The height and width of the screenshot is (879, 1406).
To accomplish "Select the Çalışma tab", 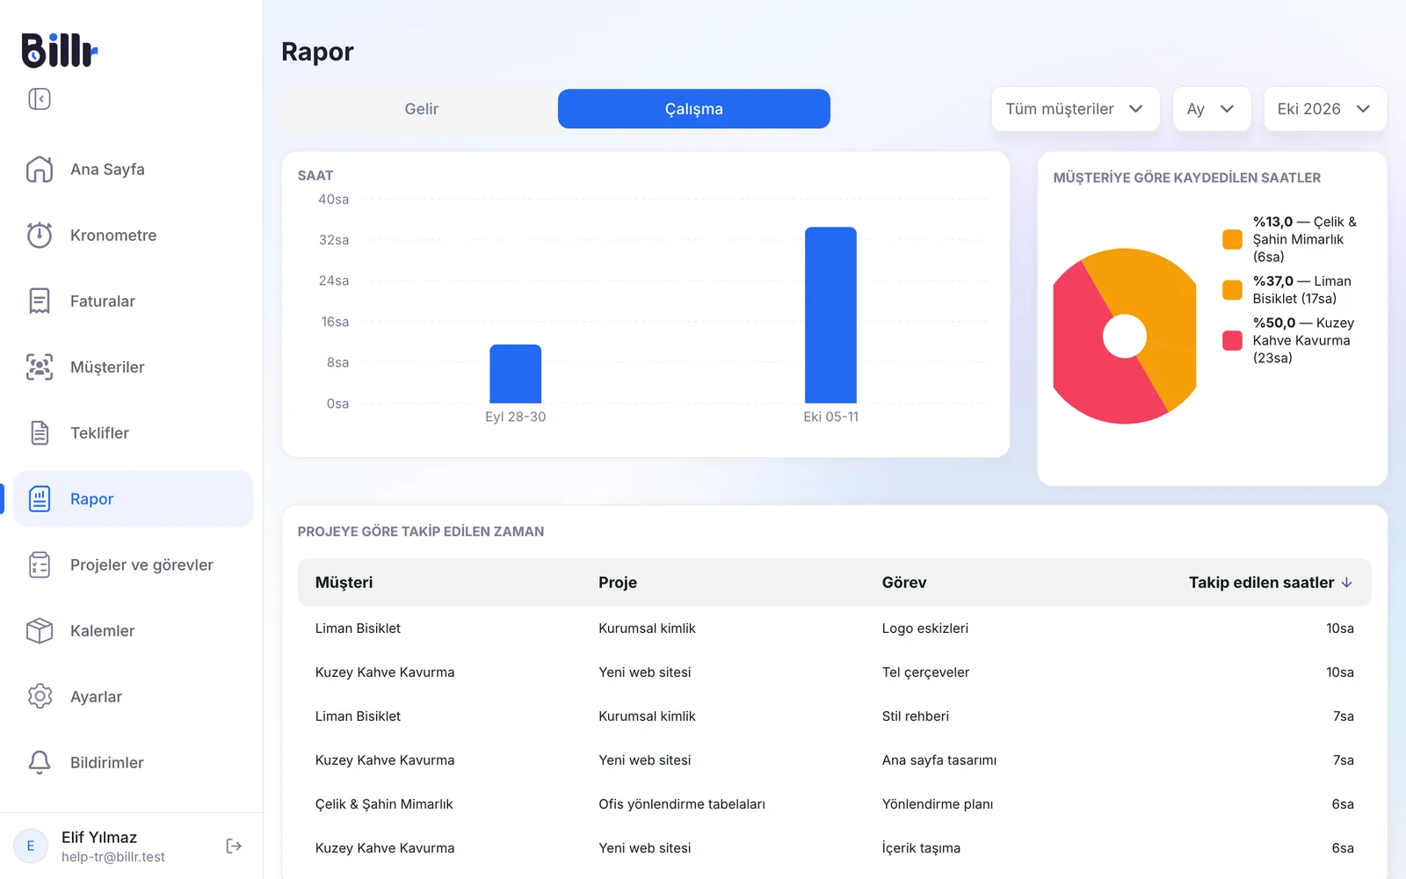I will tap(694, 109).
